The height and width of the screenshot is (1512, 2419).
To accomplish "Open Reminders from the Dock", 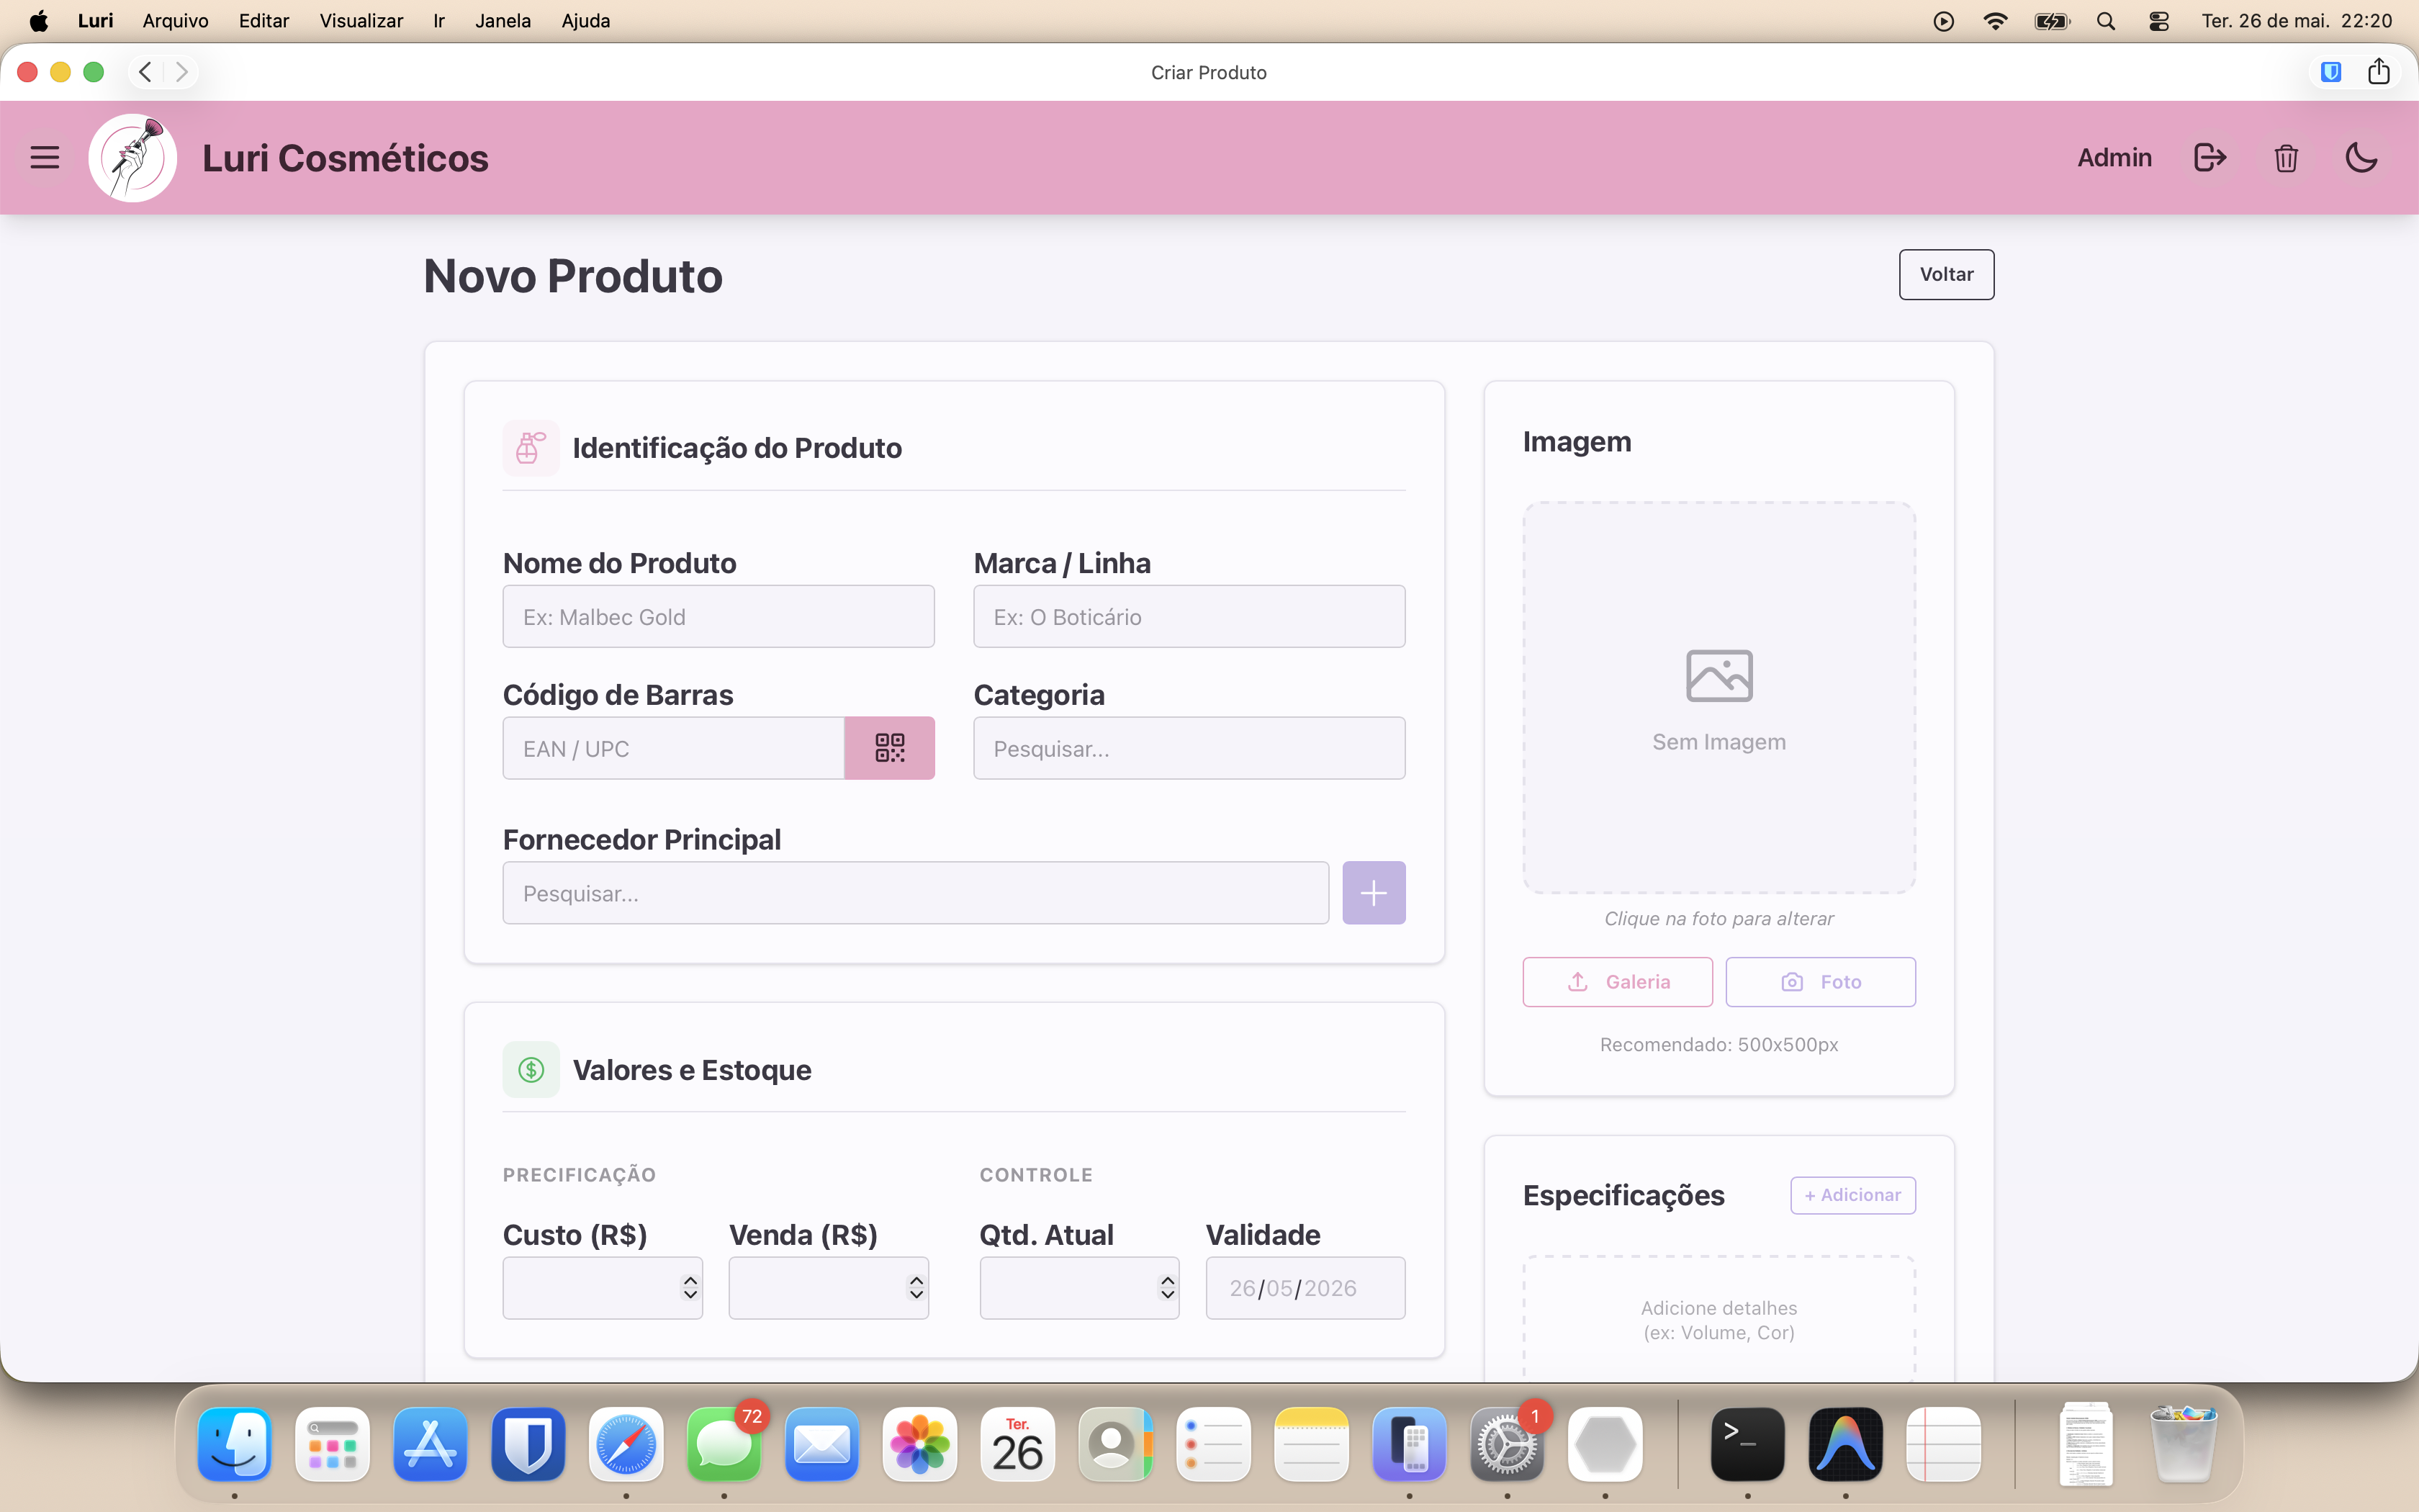I will click(1215, 1444).
